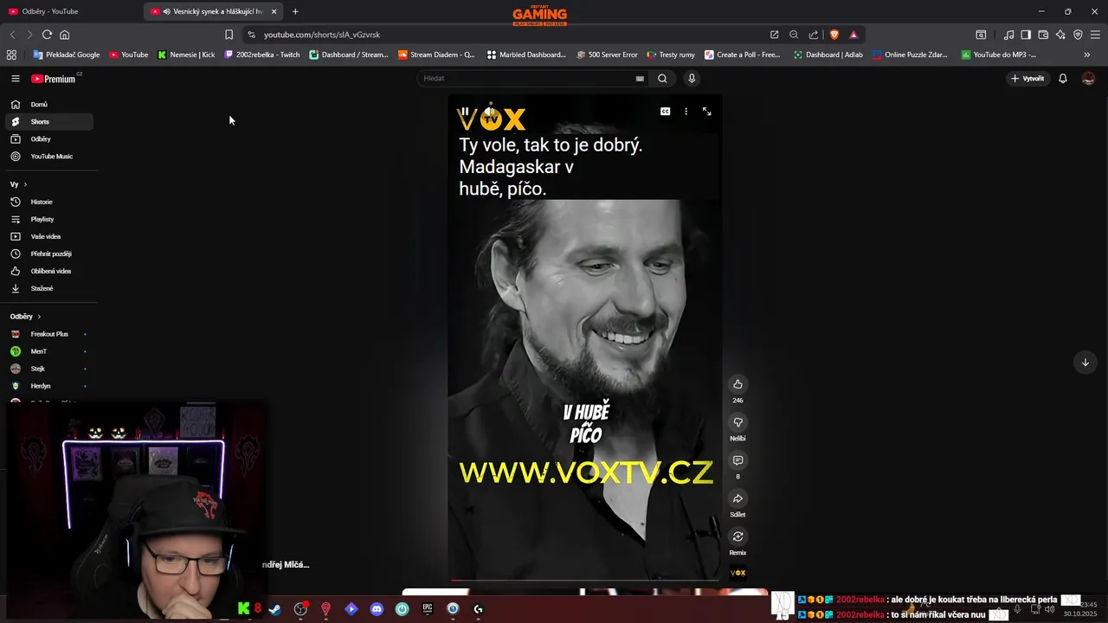Open Epic Games launcher from taskbar
Viewport: 1108px width, 623px height.
pos(427,609)
